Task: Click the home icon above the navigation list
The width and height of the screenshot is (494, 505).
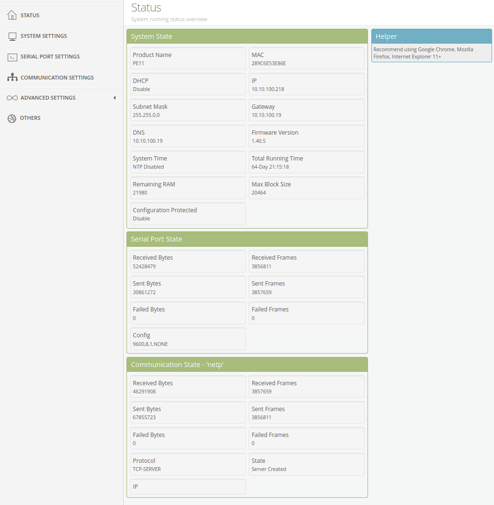Action: pyautogui.click(x=11, y=14)
